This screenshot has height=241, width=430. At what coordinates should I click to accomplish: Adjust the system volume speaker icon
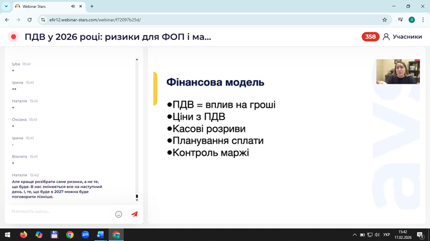pos(377,235)
